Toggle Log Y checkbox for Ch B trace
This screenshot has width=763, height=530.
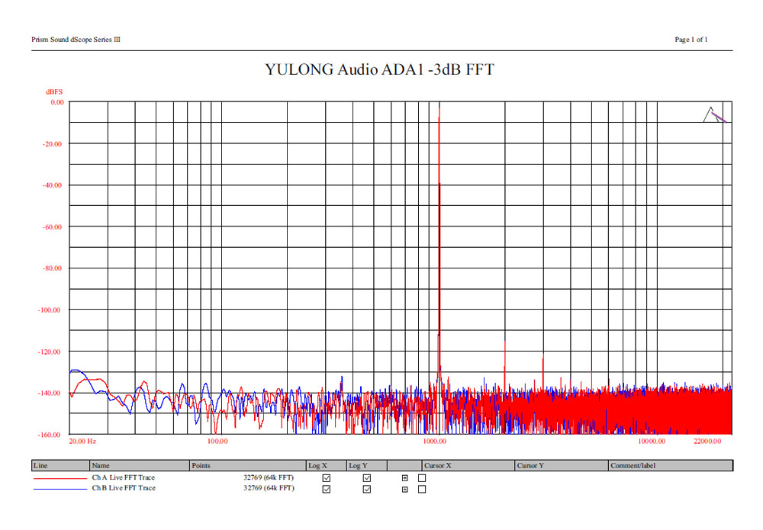tap(367, 489)
